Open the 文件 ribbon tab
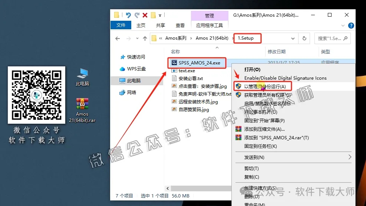 pyautogui.click(x=121, y=25)
